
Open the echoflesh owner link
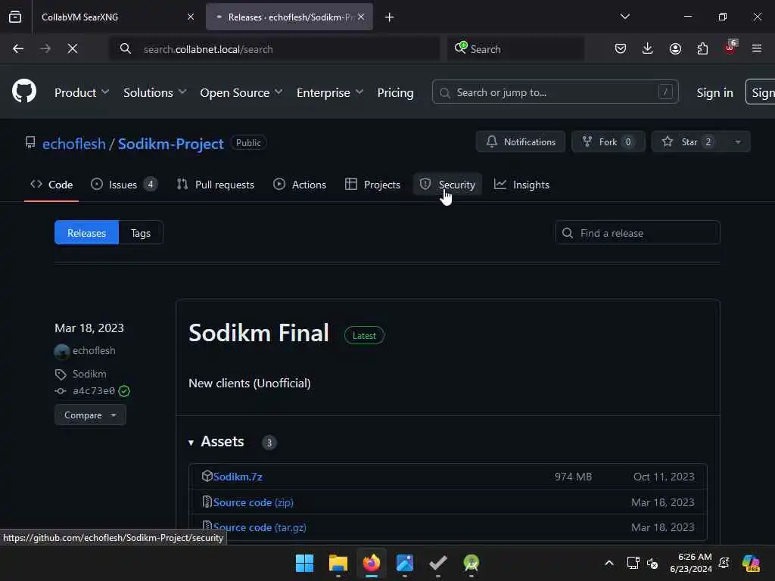pyautogui.click(x=74, y=144)
